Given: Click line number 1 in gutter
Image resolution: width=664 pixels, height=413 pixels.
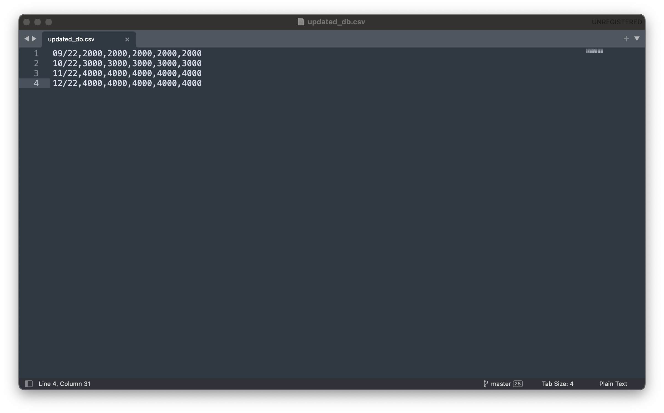Looking at the screenshot, I should click(x=36, y=53).
